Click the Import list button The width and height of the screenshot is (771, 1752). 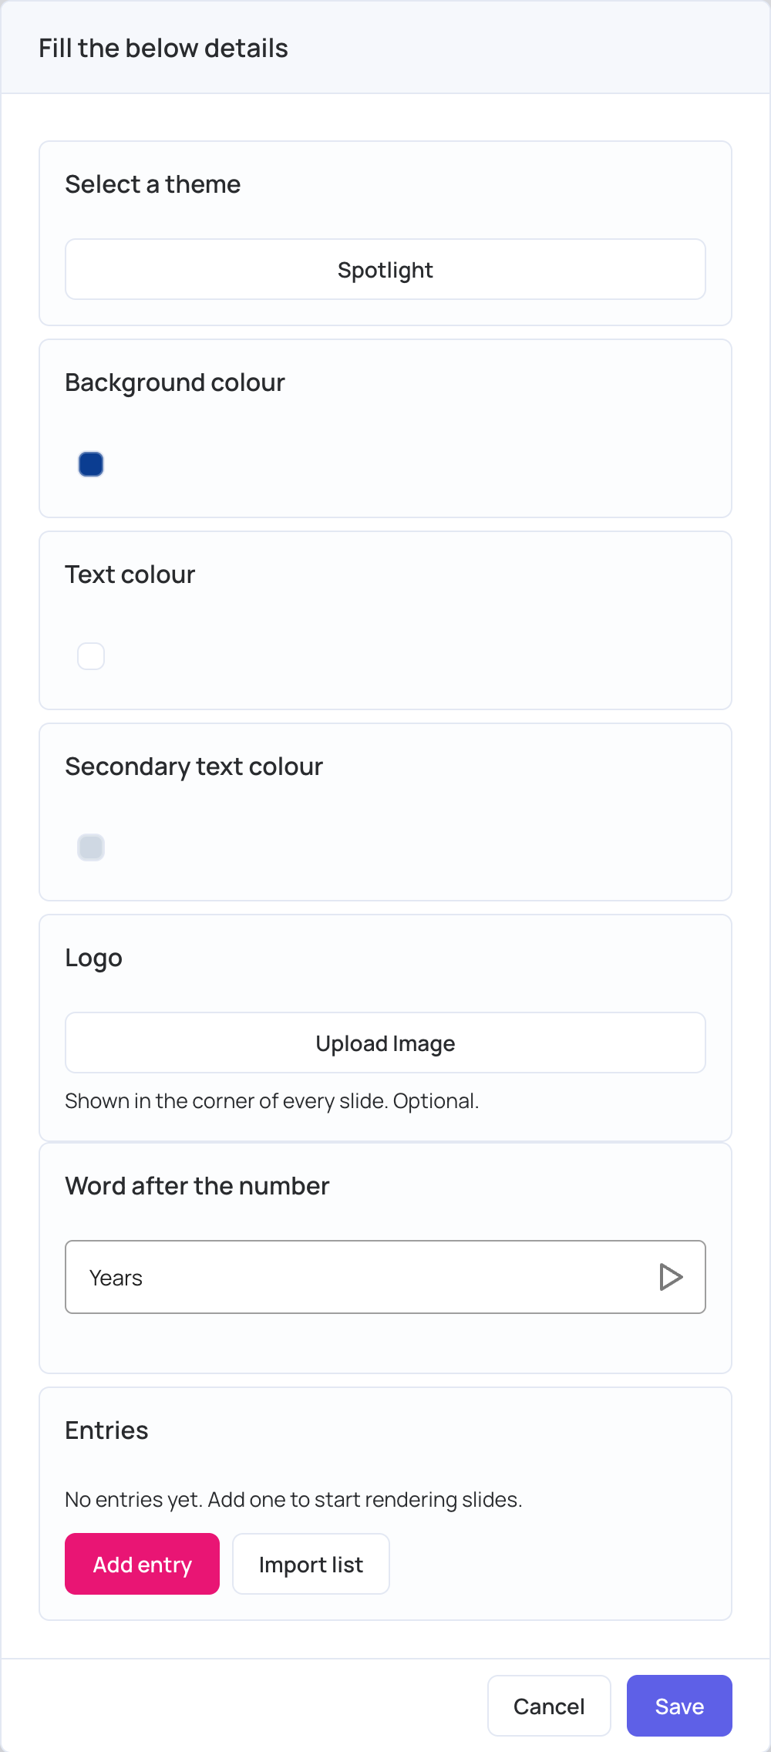[311, 1564]
